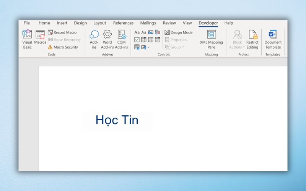Select the Developer tab
The image size is (306, 191).
click(208, 23)
